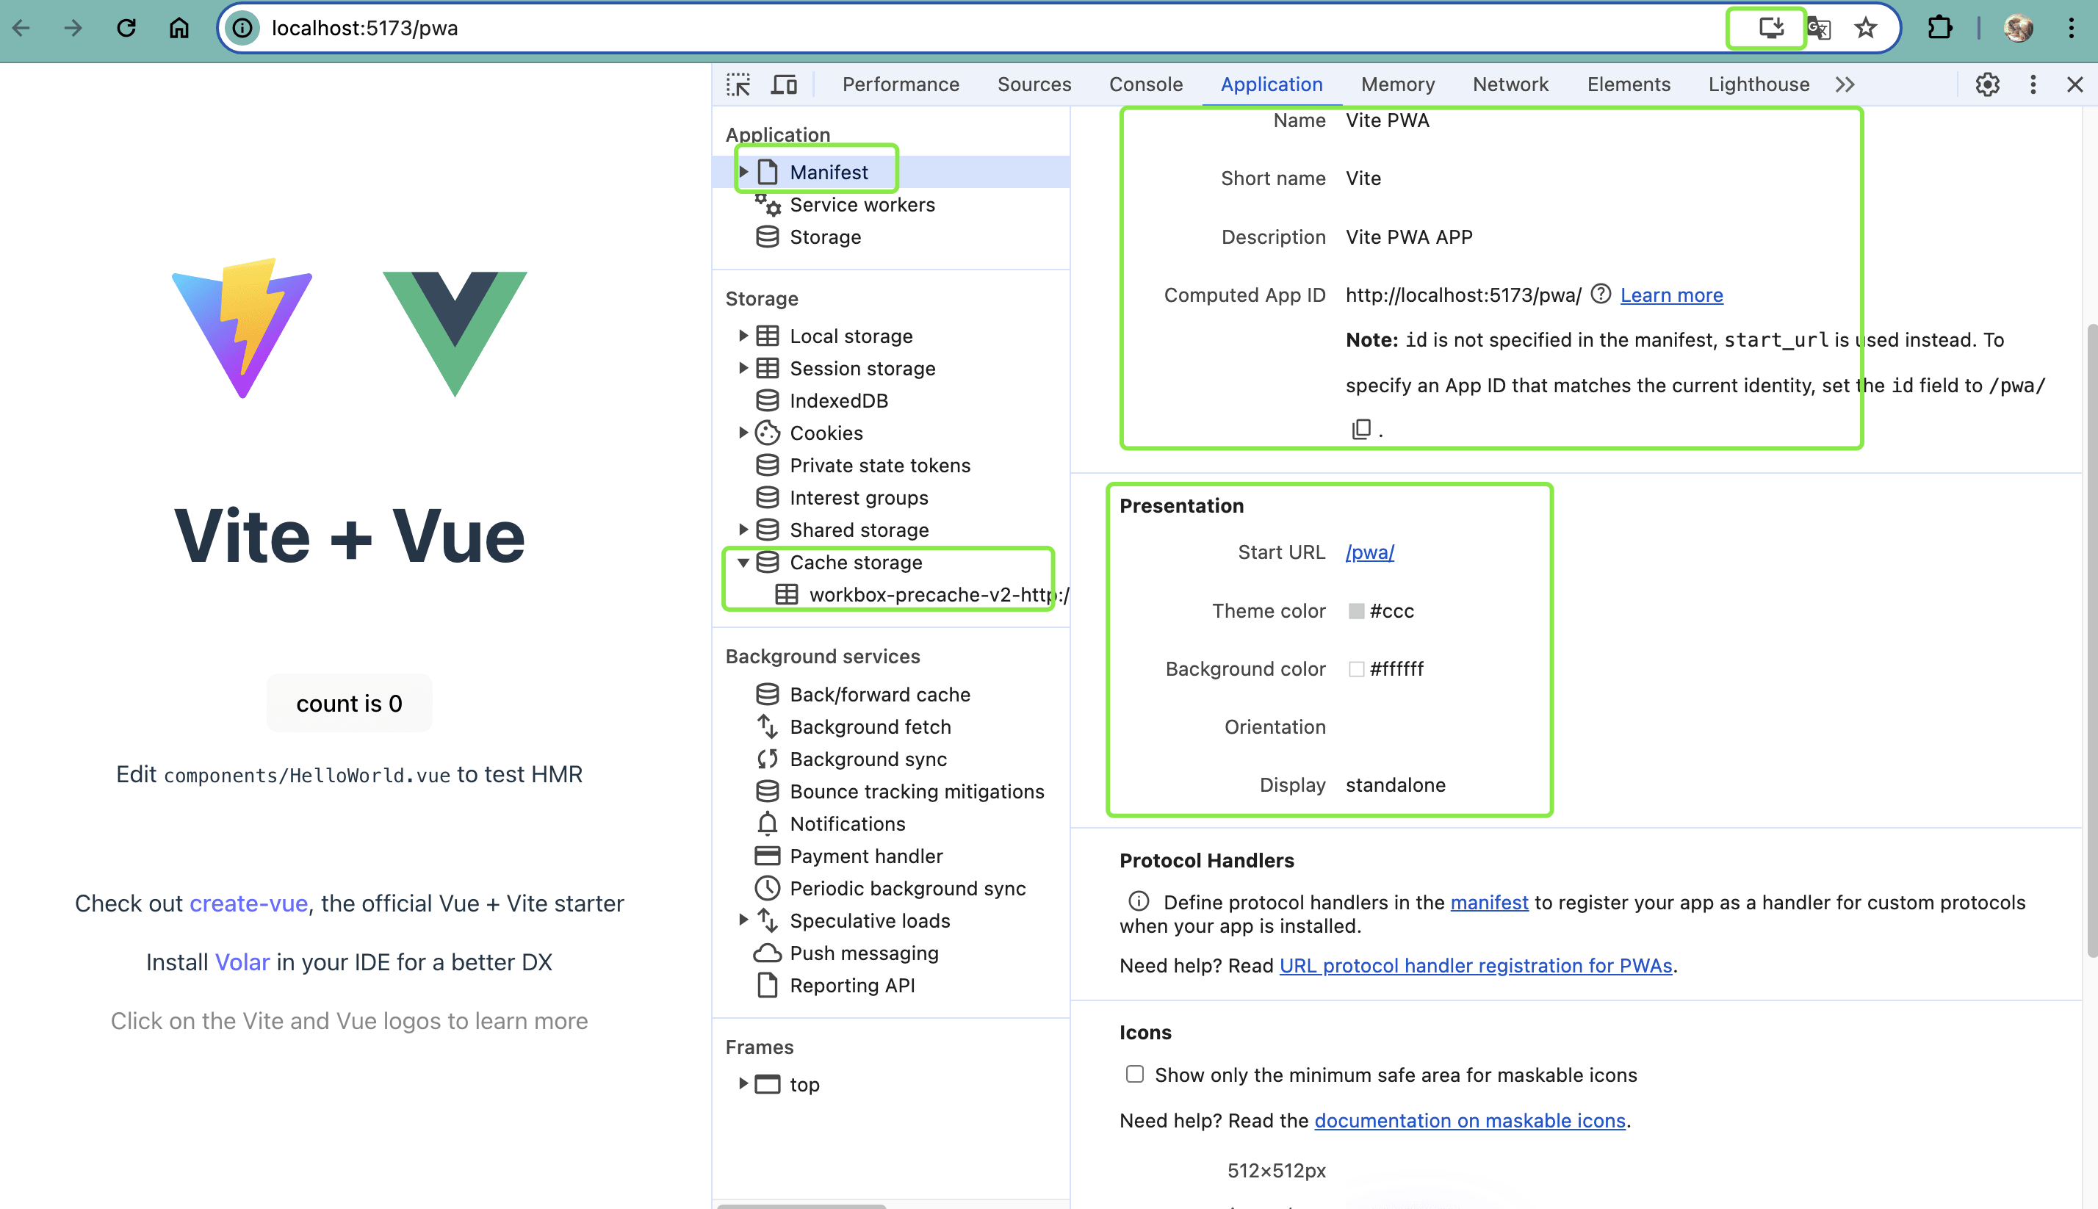2098x1209 pixels.
Task: Open Push messaging
Action: (863, 953)
